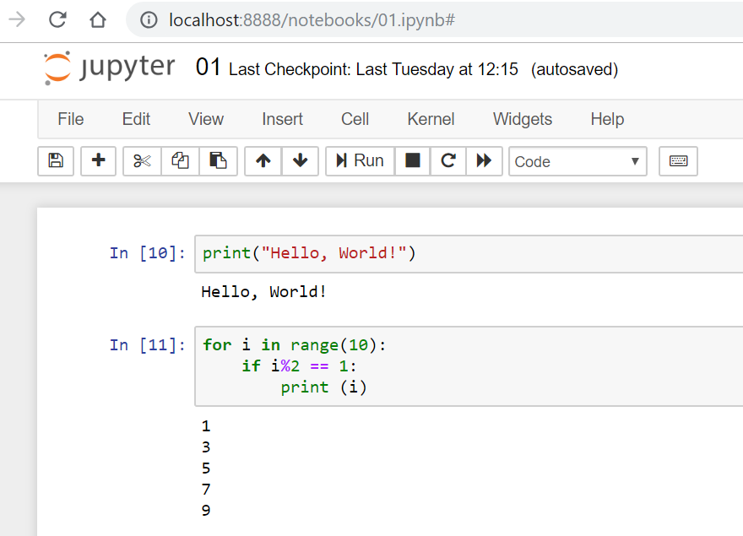Reload the browser page

57,20
